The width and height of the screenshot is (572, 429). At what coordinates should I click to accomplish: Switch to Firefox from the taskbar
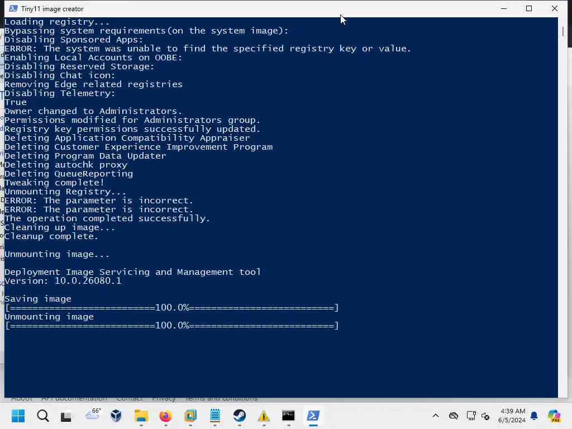[165, 416]
